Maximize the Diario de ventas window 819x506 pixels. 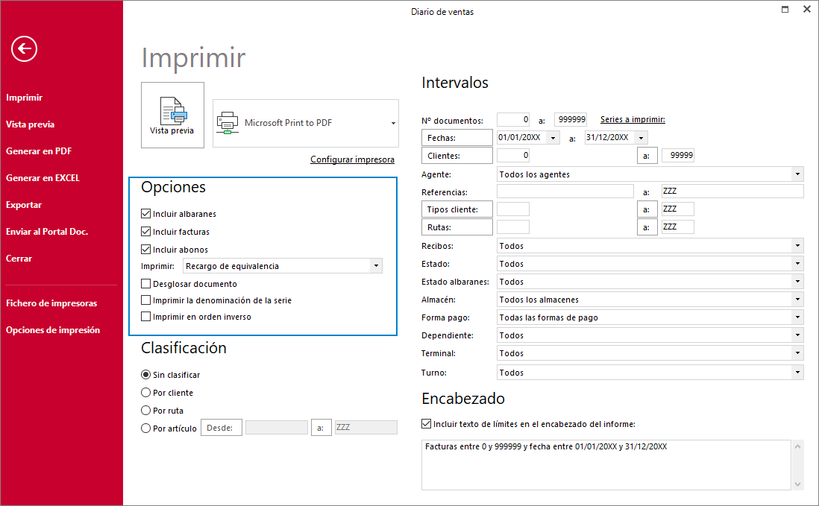(785, 10)
